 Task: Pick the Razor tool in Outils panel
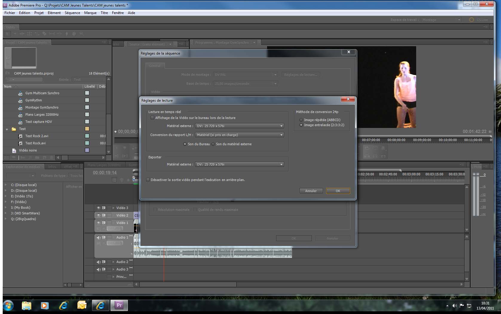[44, 34]
